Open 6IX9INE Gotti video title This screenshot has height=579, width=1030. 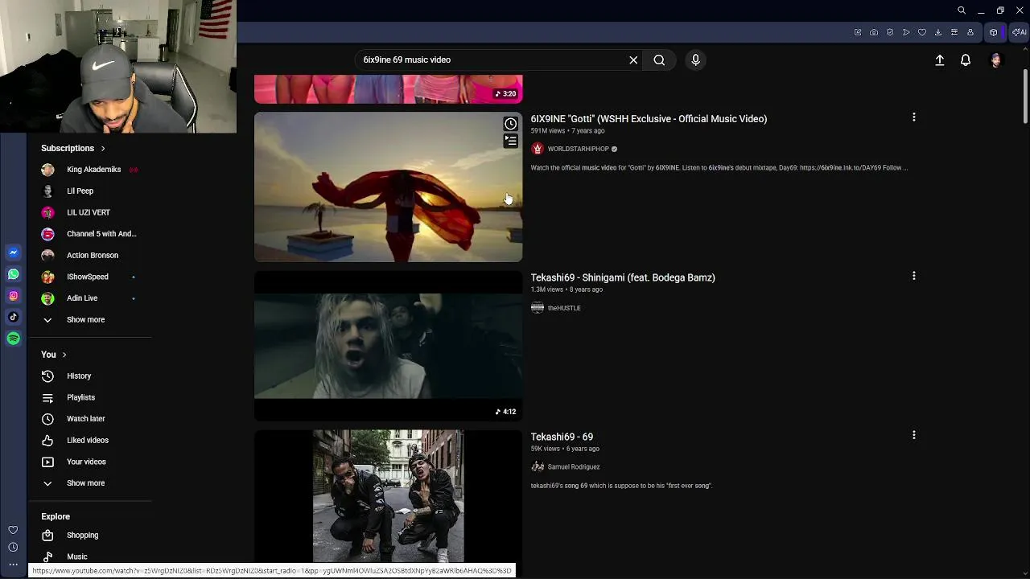click(649, 119)
